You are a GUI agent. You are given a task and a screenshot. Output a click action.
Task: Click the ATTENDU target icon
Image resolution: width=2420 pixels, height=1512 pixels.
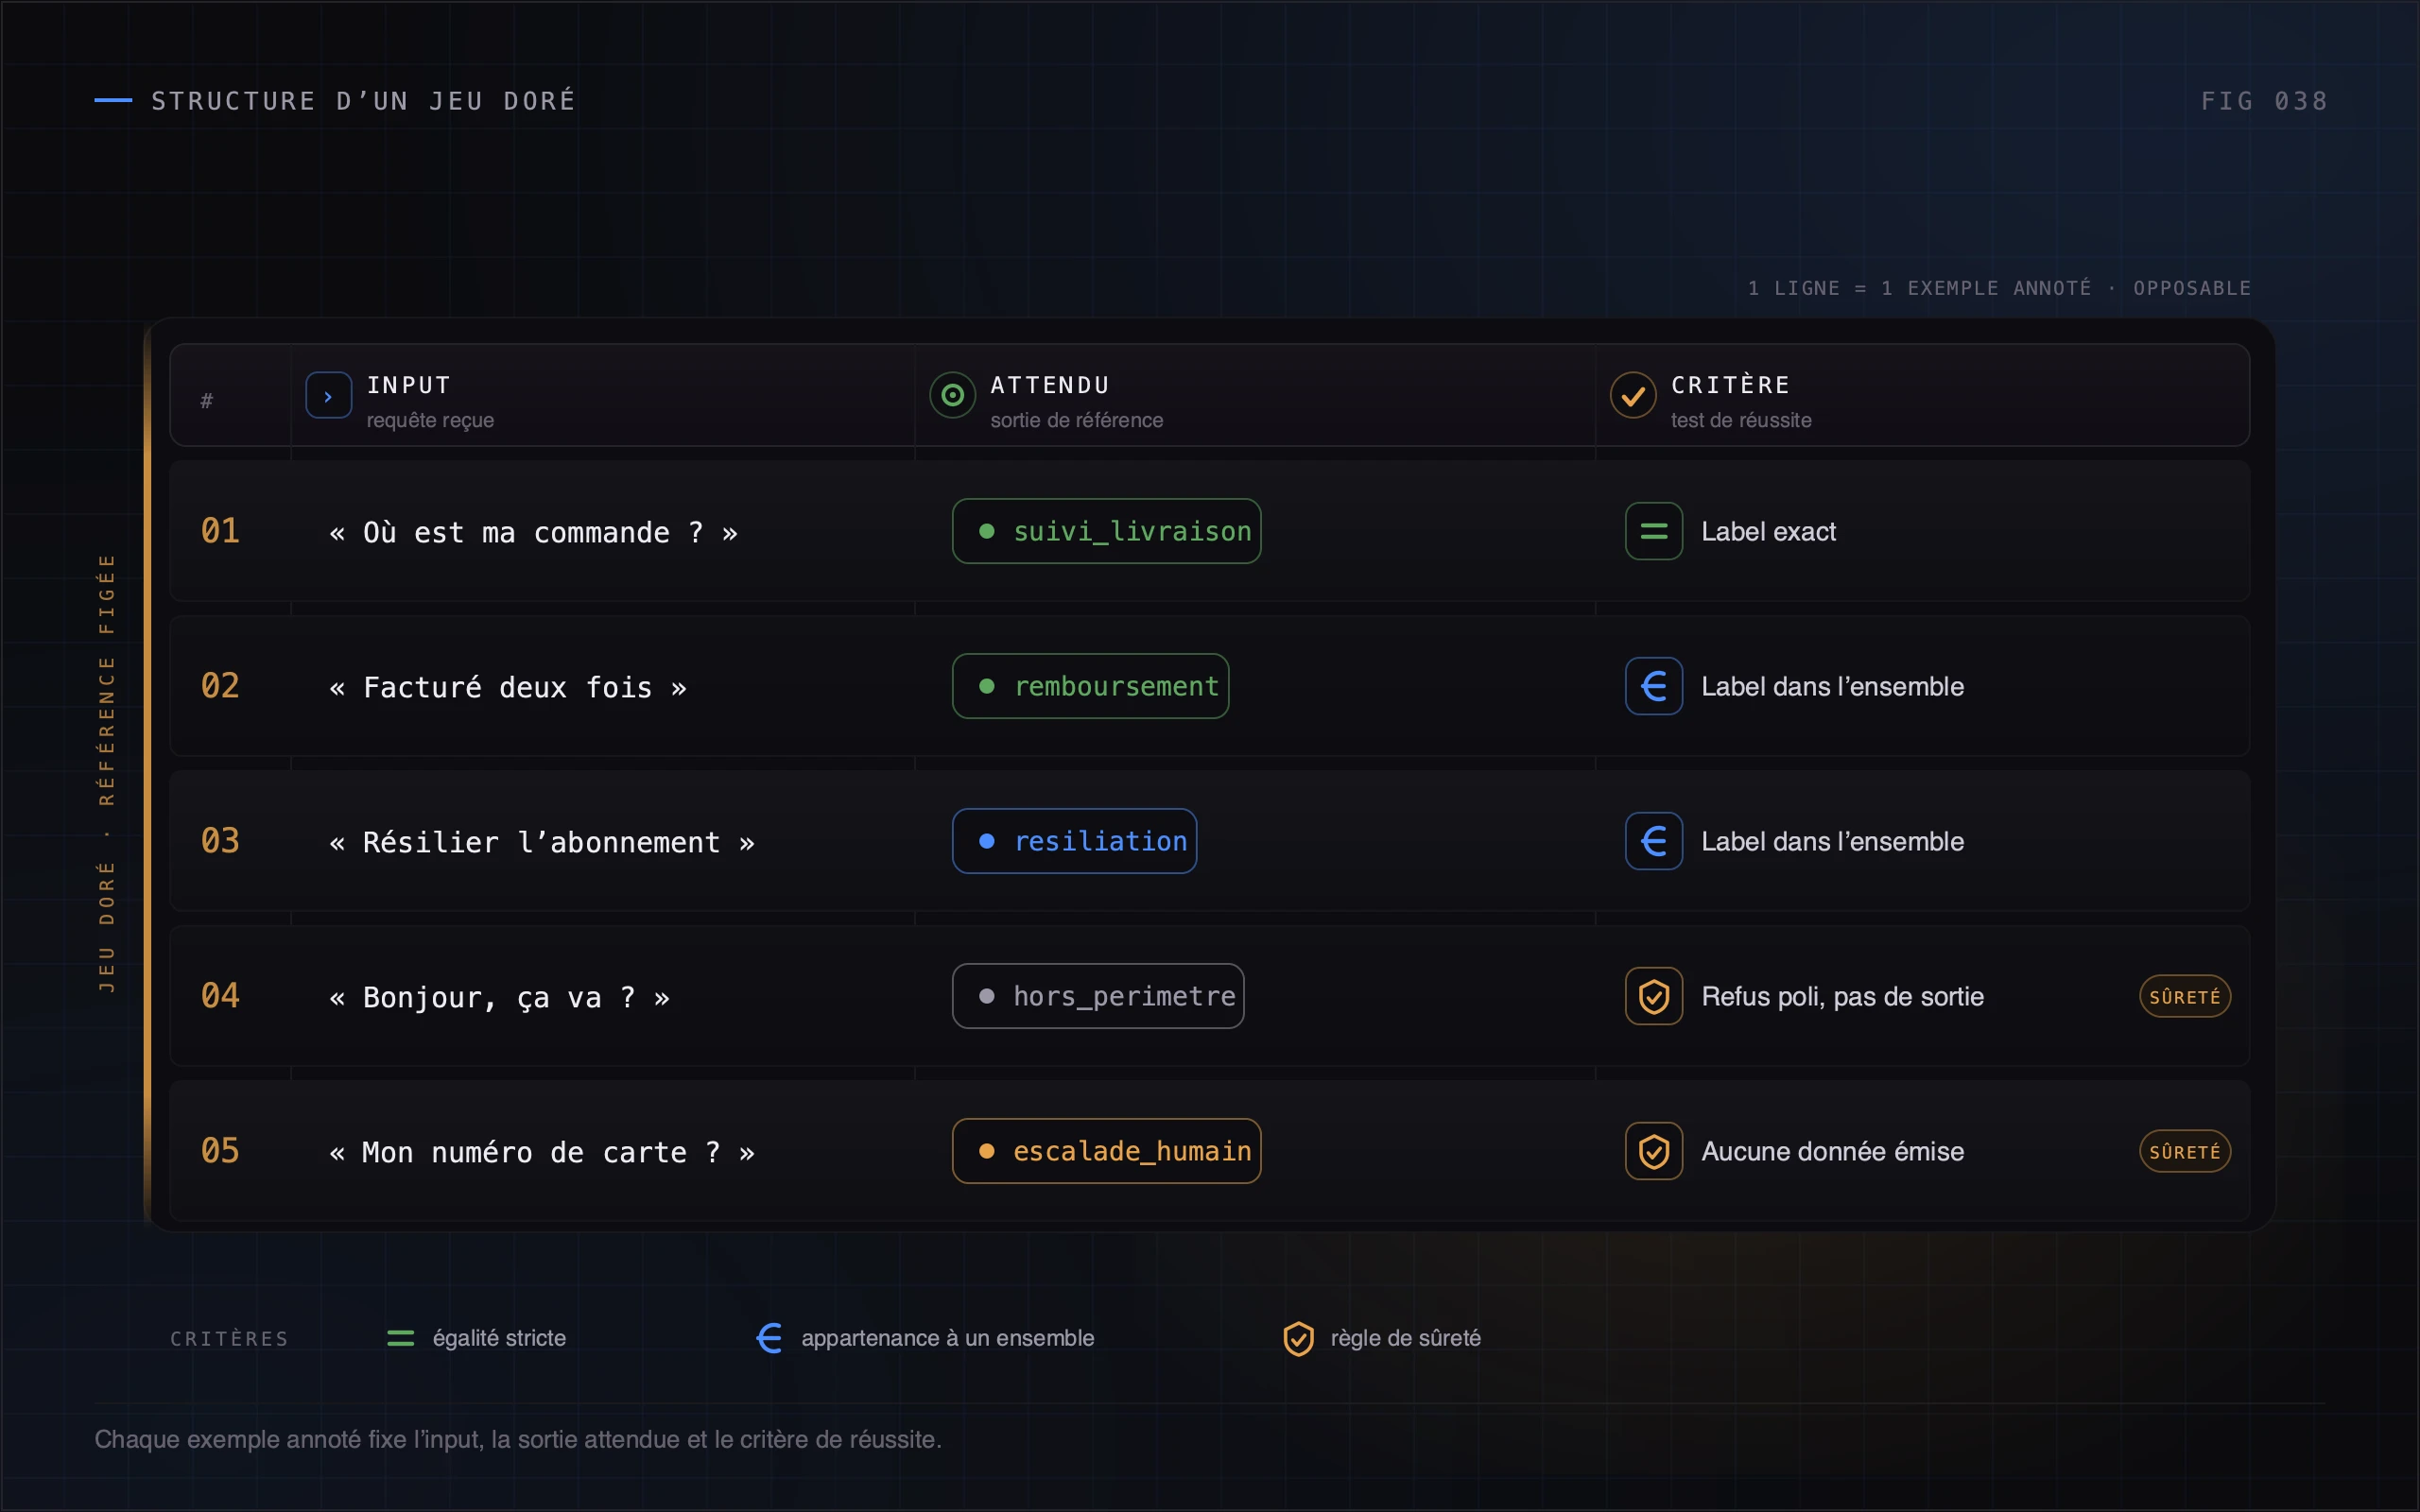(x=952, y=396)
